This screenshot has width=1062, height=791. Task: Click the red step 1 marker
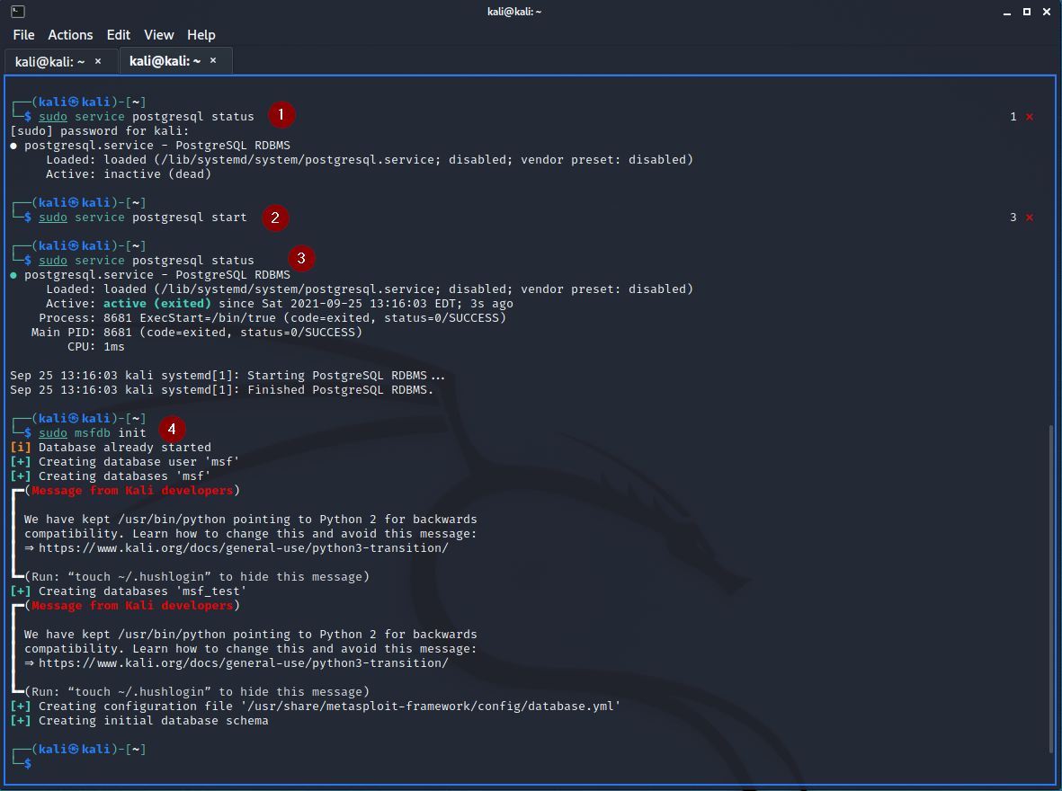282,114
